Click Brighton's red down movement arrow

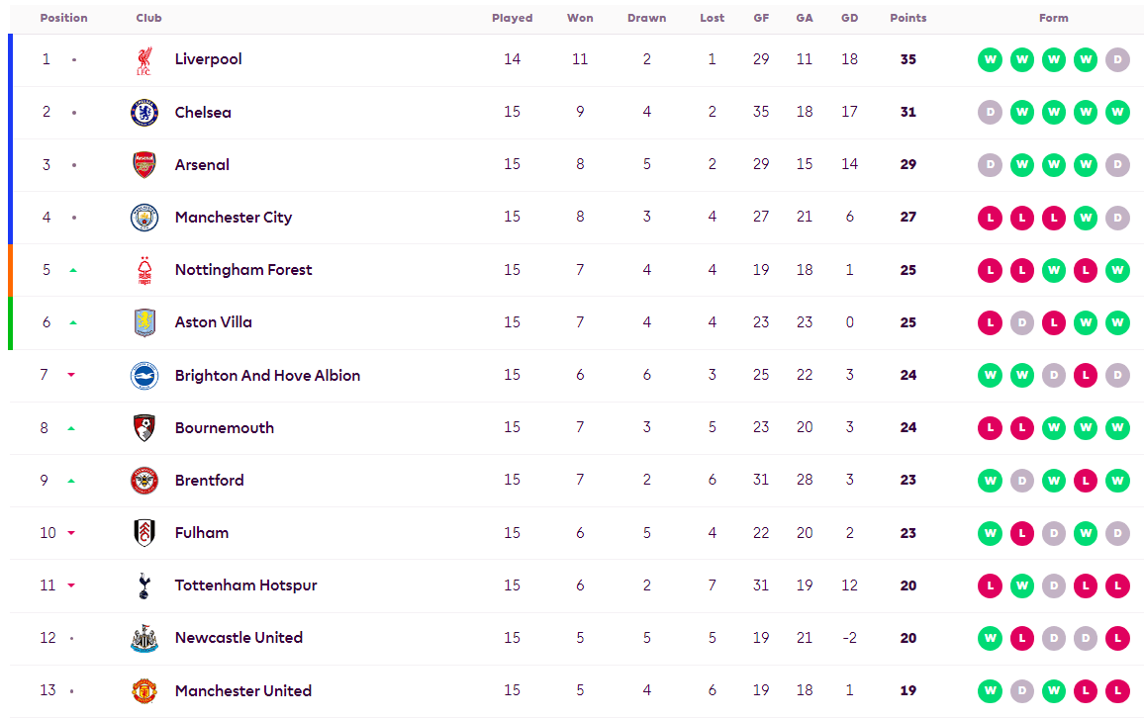pos(71,375)
